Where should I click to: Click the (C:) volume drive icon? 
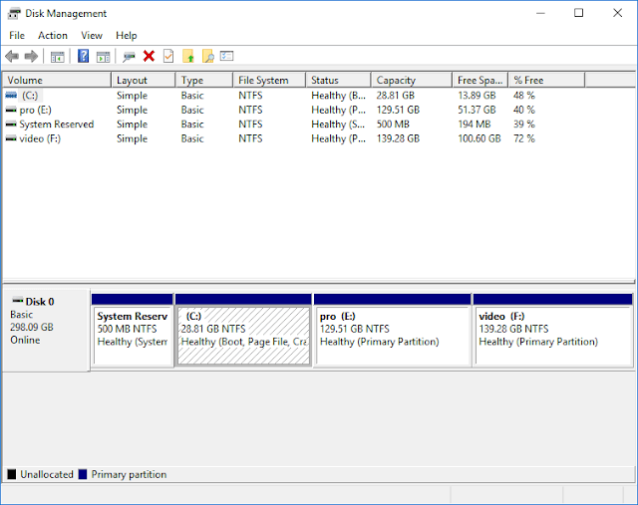point(11,96)
